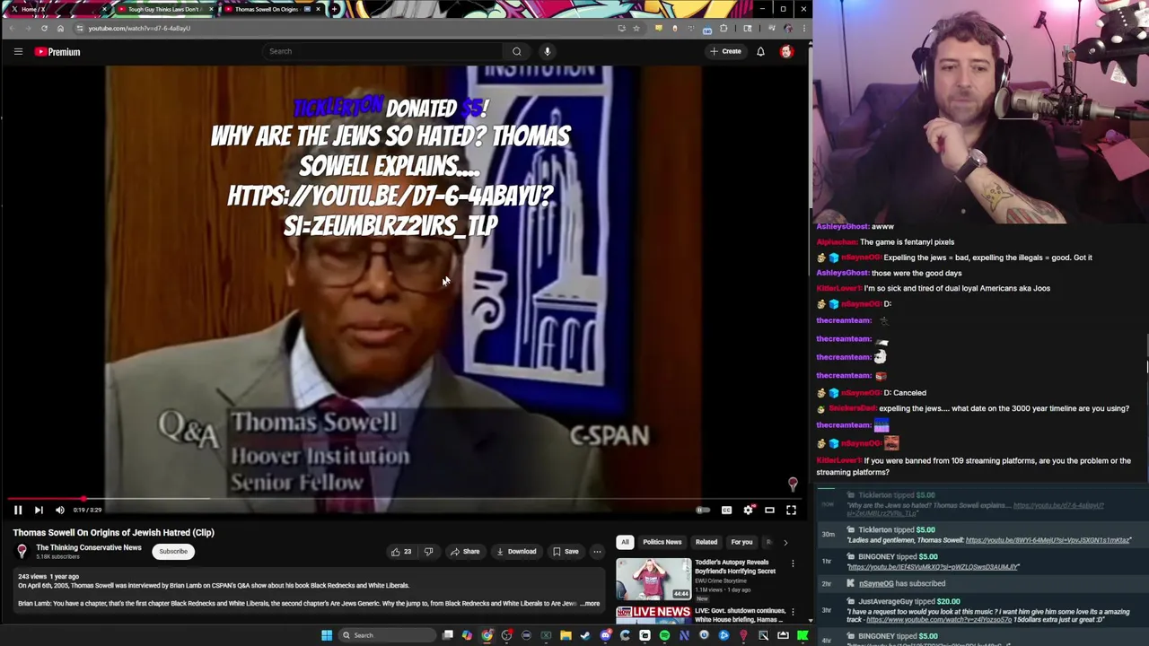This screenshot has width=1149, height=646.
Task: Share the Thomas Sowell video
Action: coord(465,552)
